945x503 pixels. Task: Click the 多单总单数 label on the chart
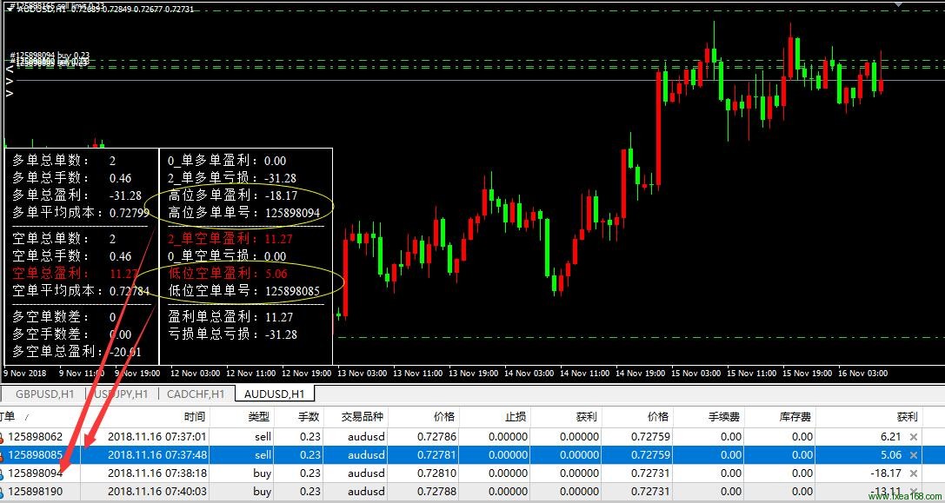pos(50,161)
